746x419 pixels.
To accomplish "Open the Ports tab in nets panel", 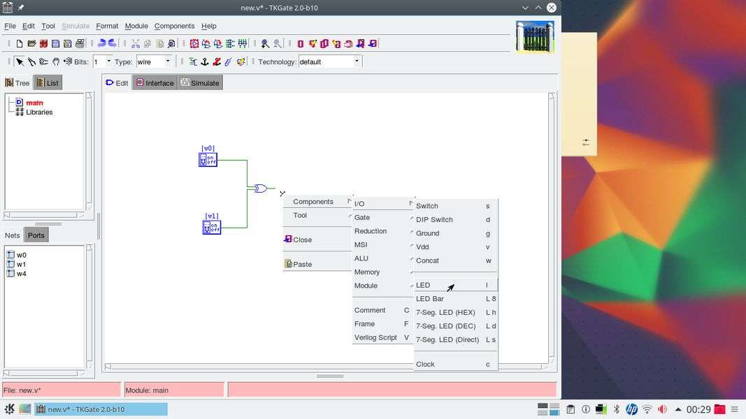I will pos(36,235).
